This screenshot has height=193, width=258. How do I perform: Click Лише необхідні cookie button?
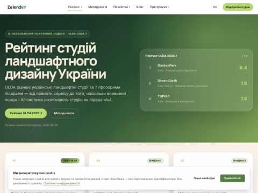click(204, 178)
